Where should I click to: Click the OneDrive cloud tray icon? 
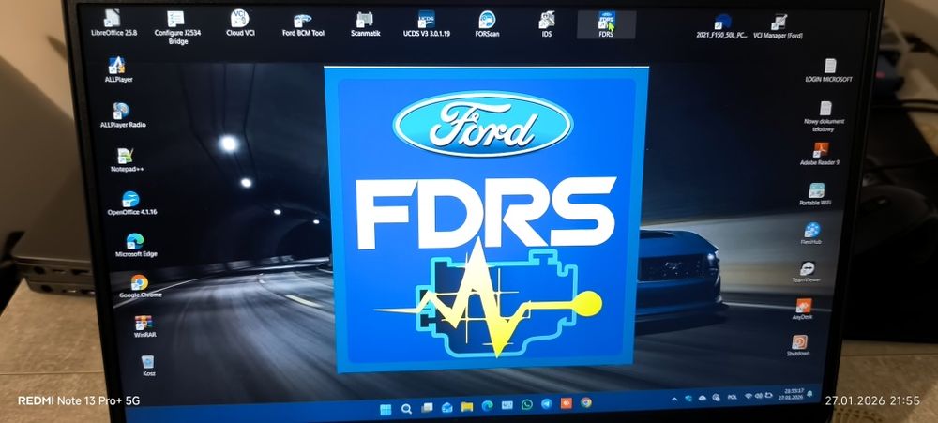[x=703, y=398]
